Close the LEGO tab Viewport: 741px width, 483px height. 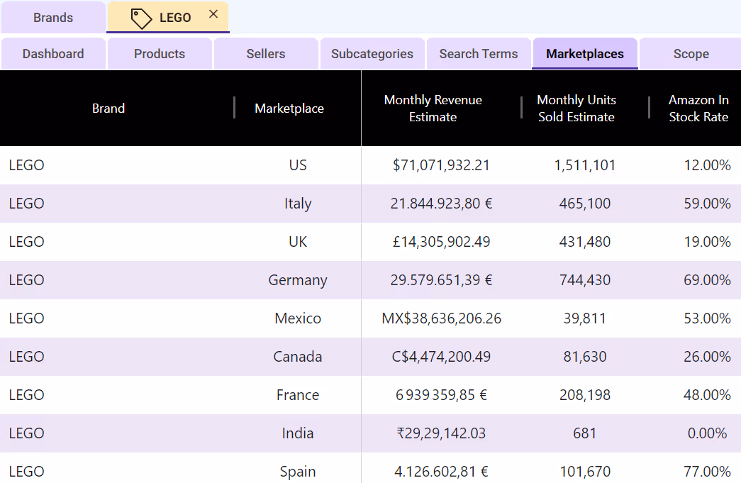pyautogui.click(x=213, y=14)
